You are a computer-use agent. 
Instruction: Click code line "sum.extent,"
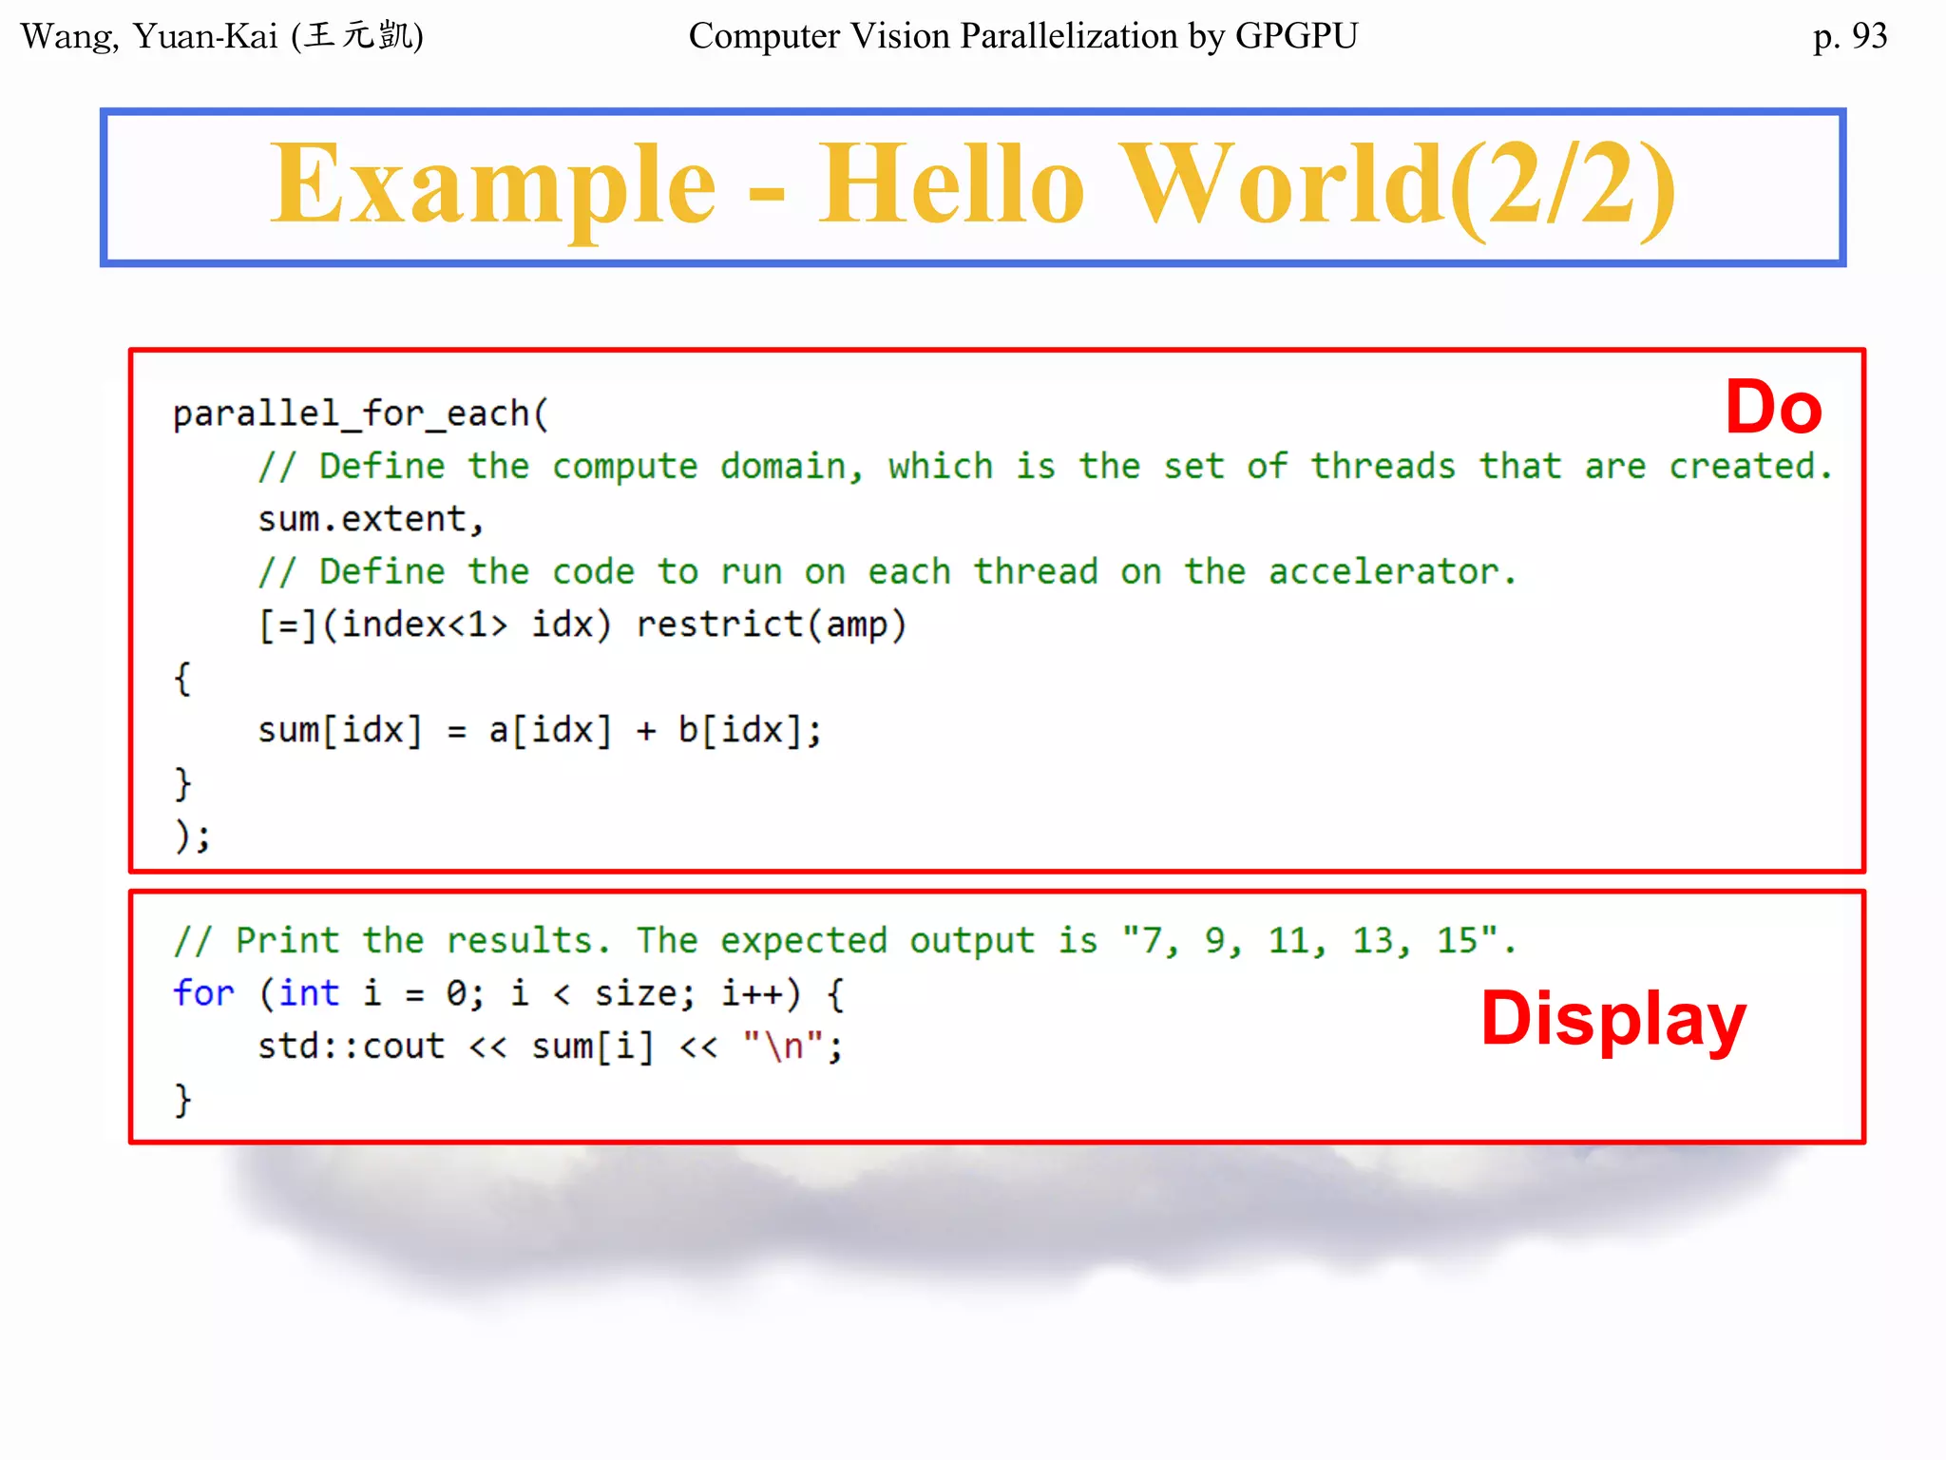371,519
